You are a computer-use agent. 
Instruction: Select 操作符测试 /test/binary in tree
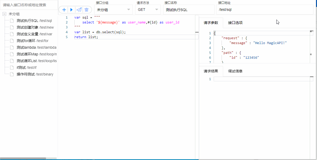pyautogui.click(x=35, y=74)
